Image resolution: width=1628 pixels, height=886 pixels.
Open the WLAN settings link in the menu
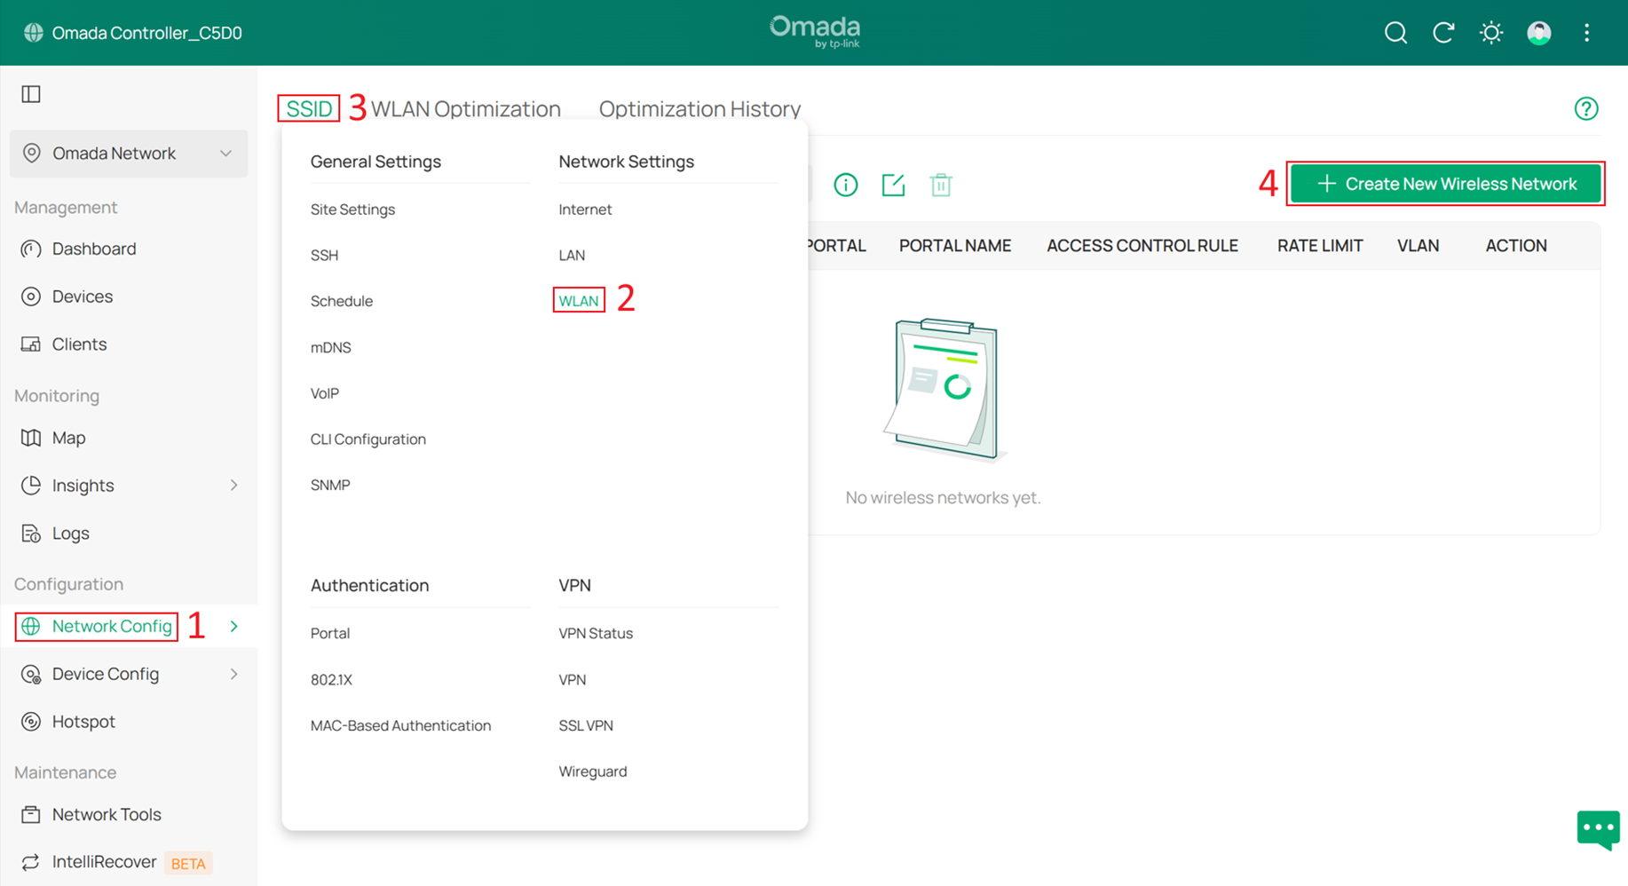(578, 300)
